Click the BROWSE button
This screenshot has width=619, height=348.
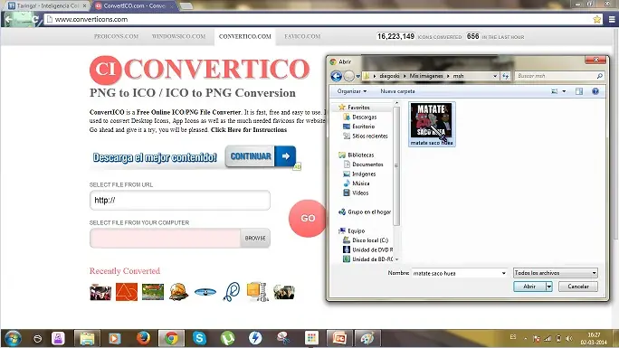(x=255, y=238)
